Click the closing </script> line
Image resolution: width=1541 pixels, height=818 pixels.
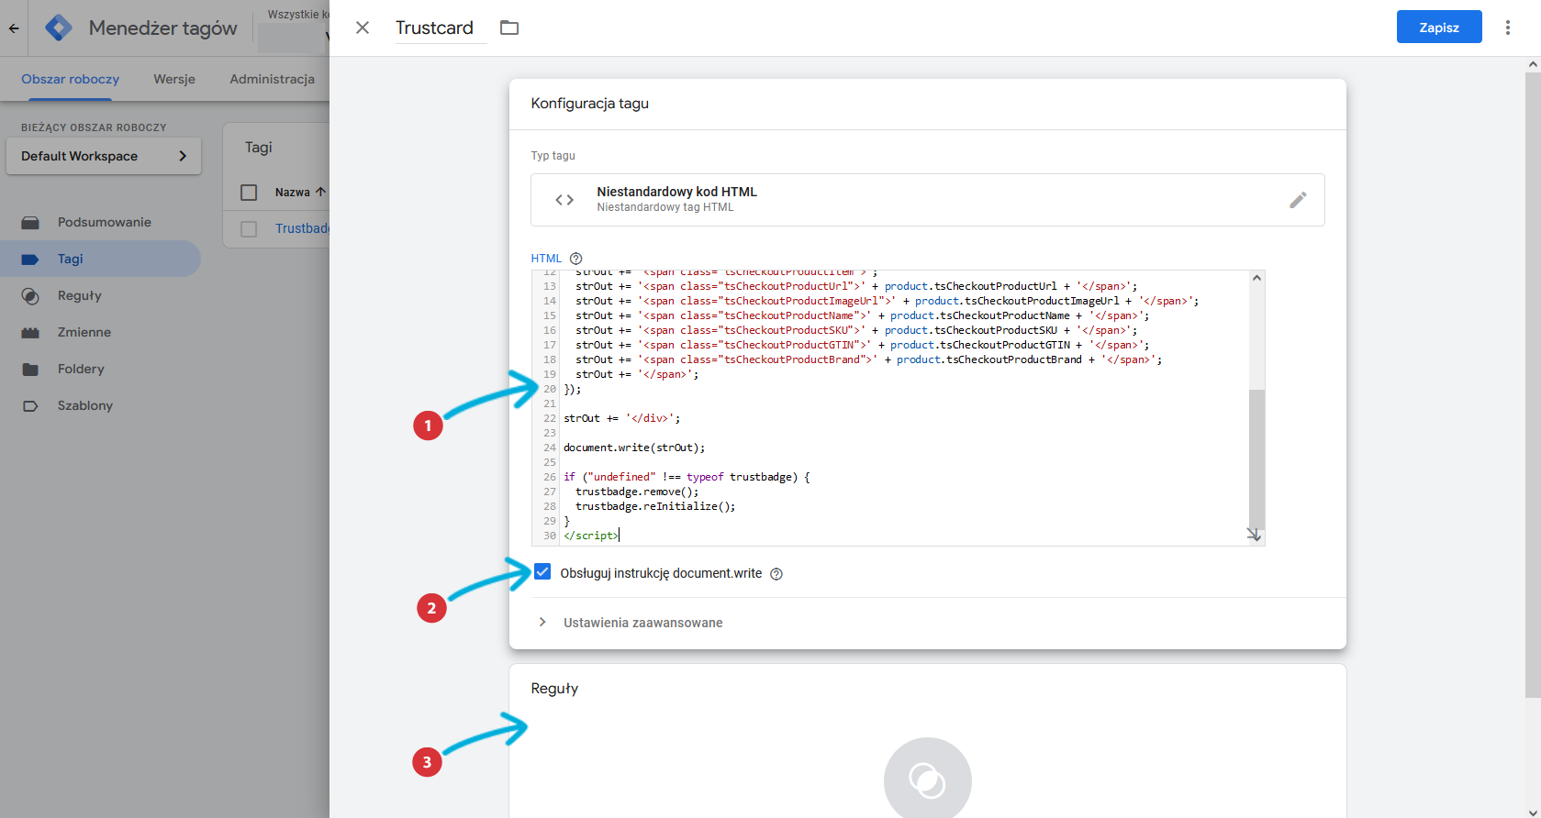[591, 536]
